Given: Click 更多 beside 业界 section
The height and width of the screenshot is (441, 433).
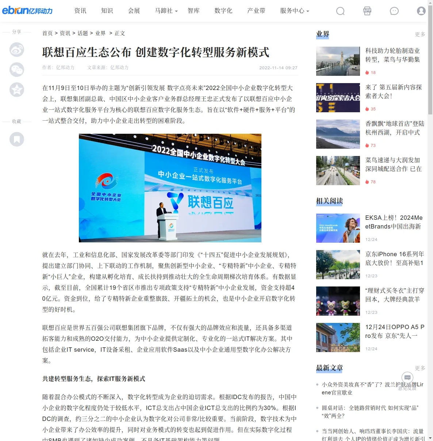Looking at the screenshot, I should click(x=420, y=34).
